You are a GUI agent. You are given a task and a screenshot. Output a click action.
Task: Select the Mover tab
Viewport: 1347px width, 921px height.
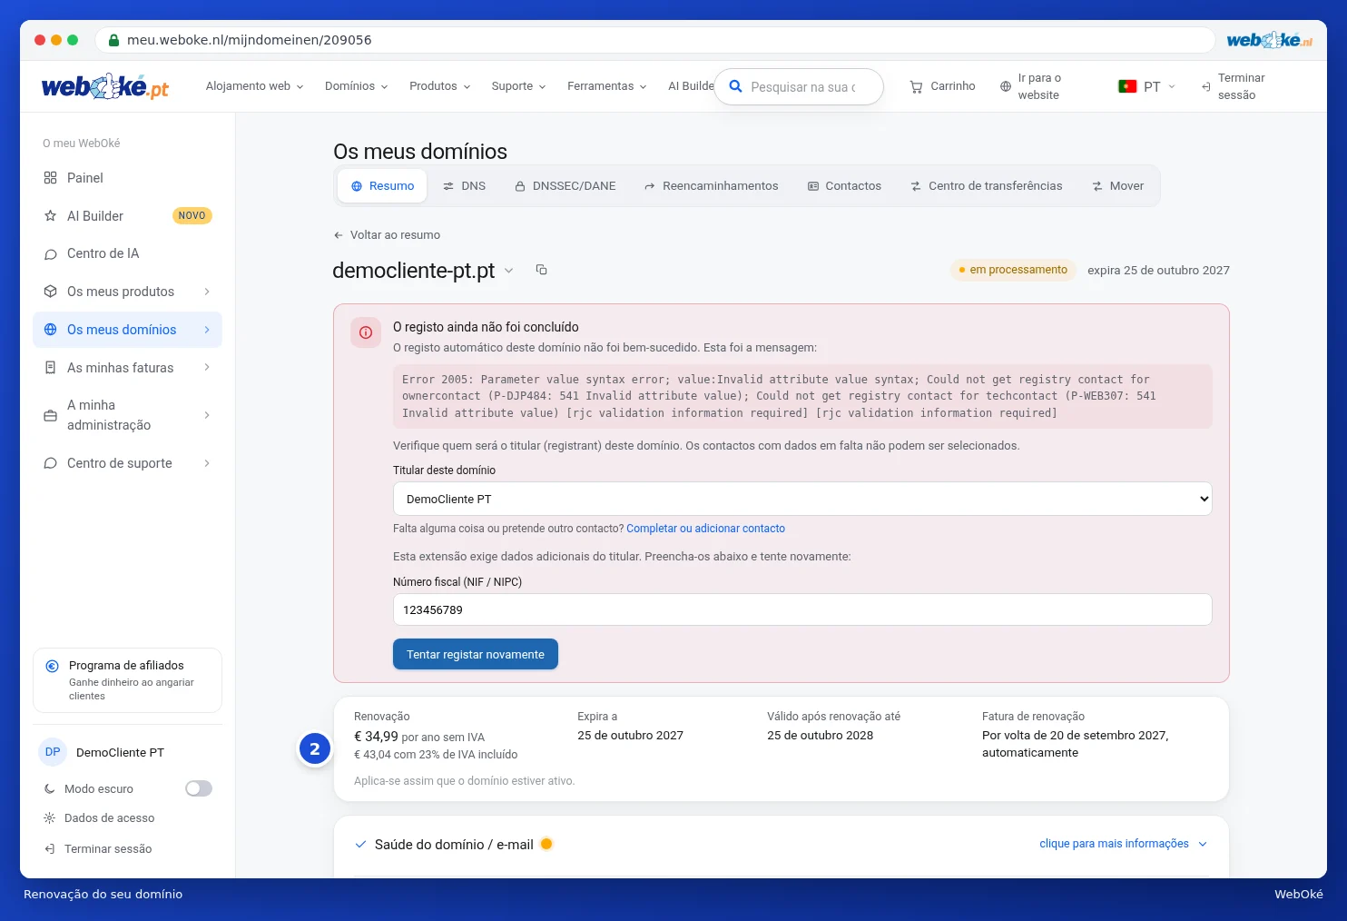tap(1117, 186)
